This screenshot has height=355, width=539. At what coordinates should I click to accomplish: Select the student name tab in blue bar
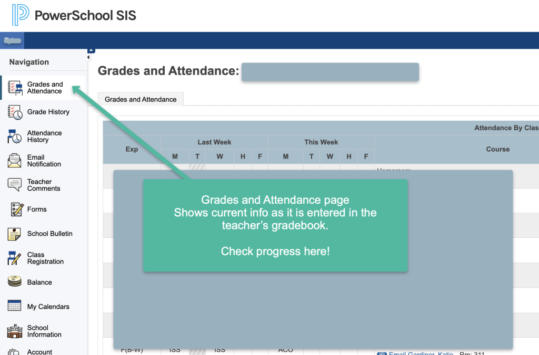pos(13,40)
